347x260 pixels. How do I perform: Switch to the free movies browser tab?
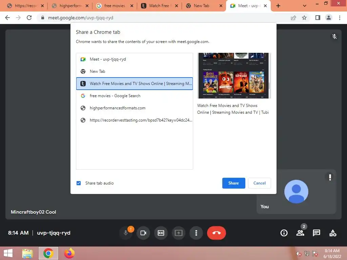point(115,6)
